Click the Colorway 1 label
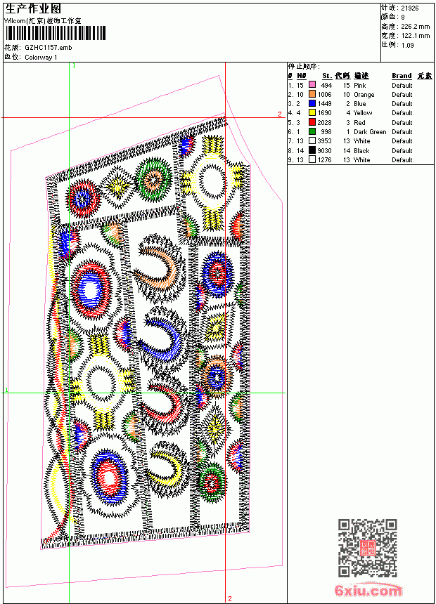The height and width of the screenshot is (604, 436). click(41, 58)
